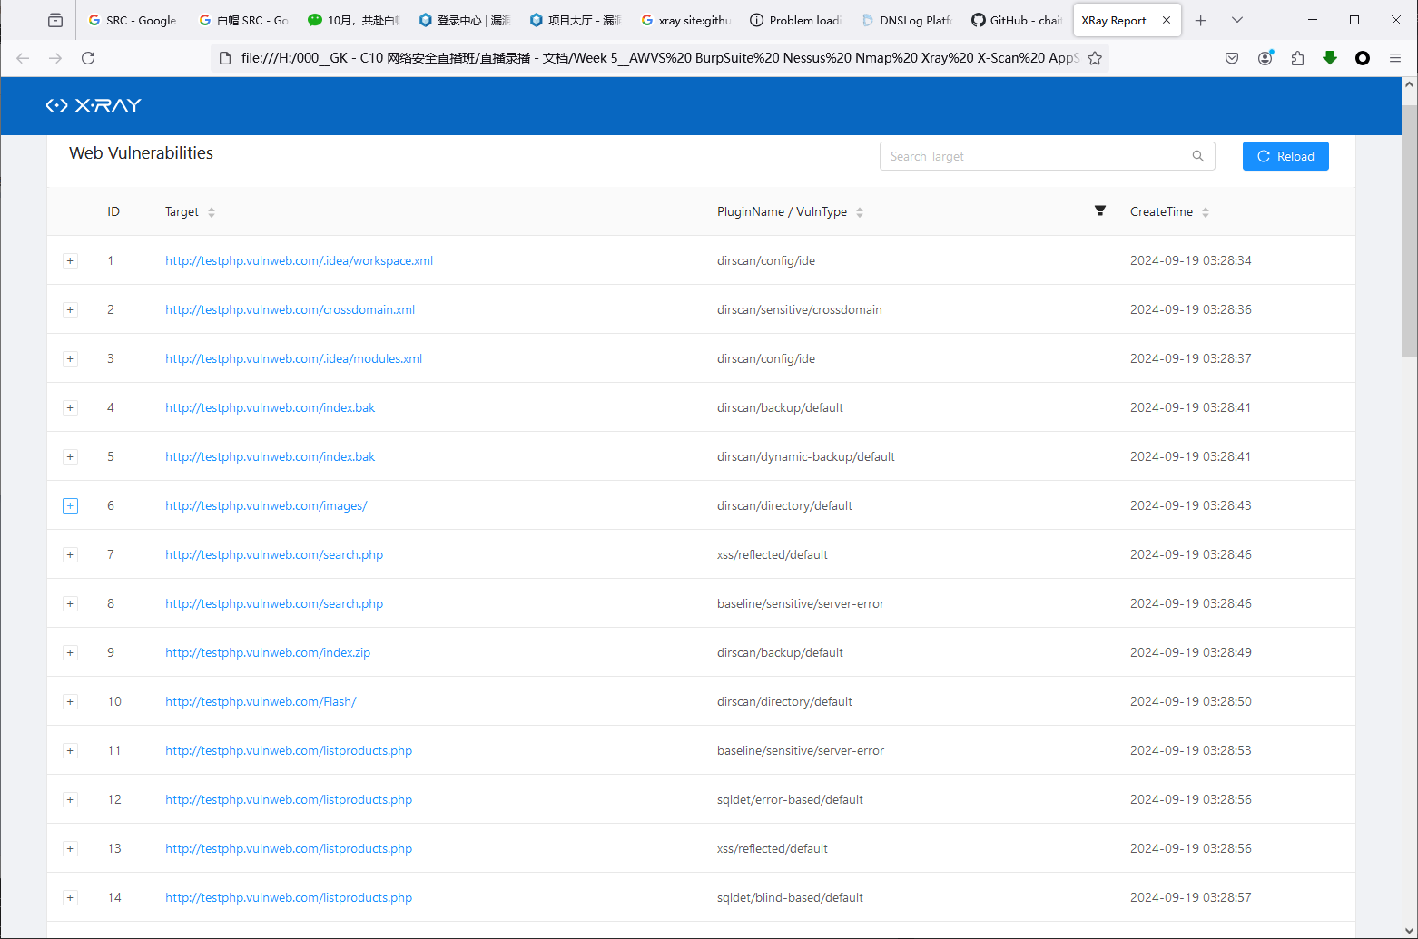This screenshot has height=939, width=1418.
Task: Open the PluginName filter funnel icon
Action: tap(1100, 210)
